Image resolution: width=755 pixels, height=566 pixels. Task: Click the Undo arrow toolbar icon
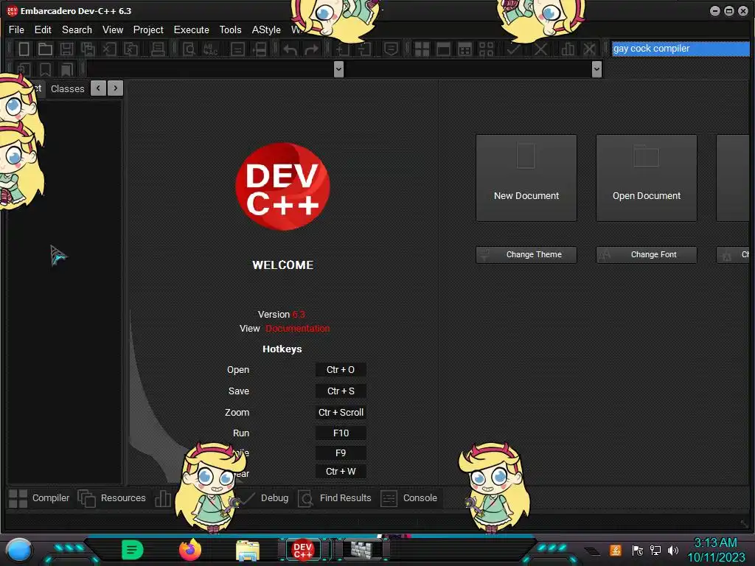coord(290,49)
